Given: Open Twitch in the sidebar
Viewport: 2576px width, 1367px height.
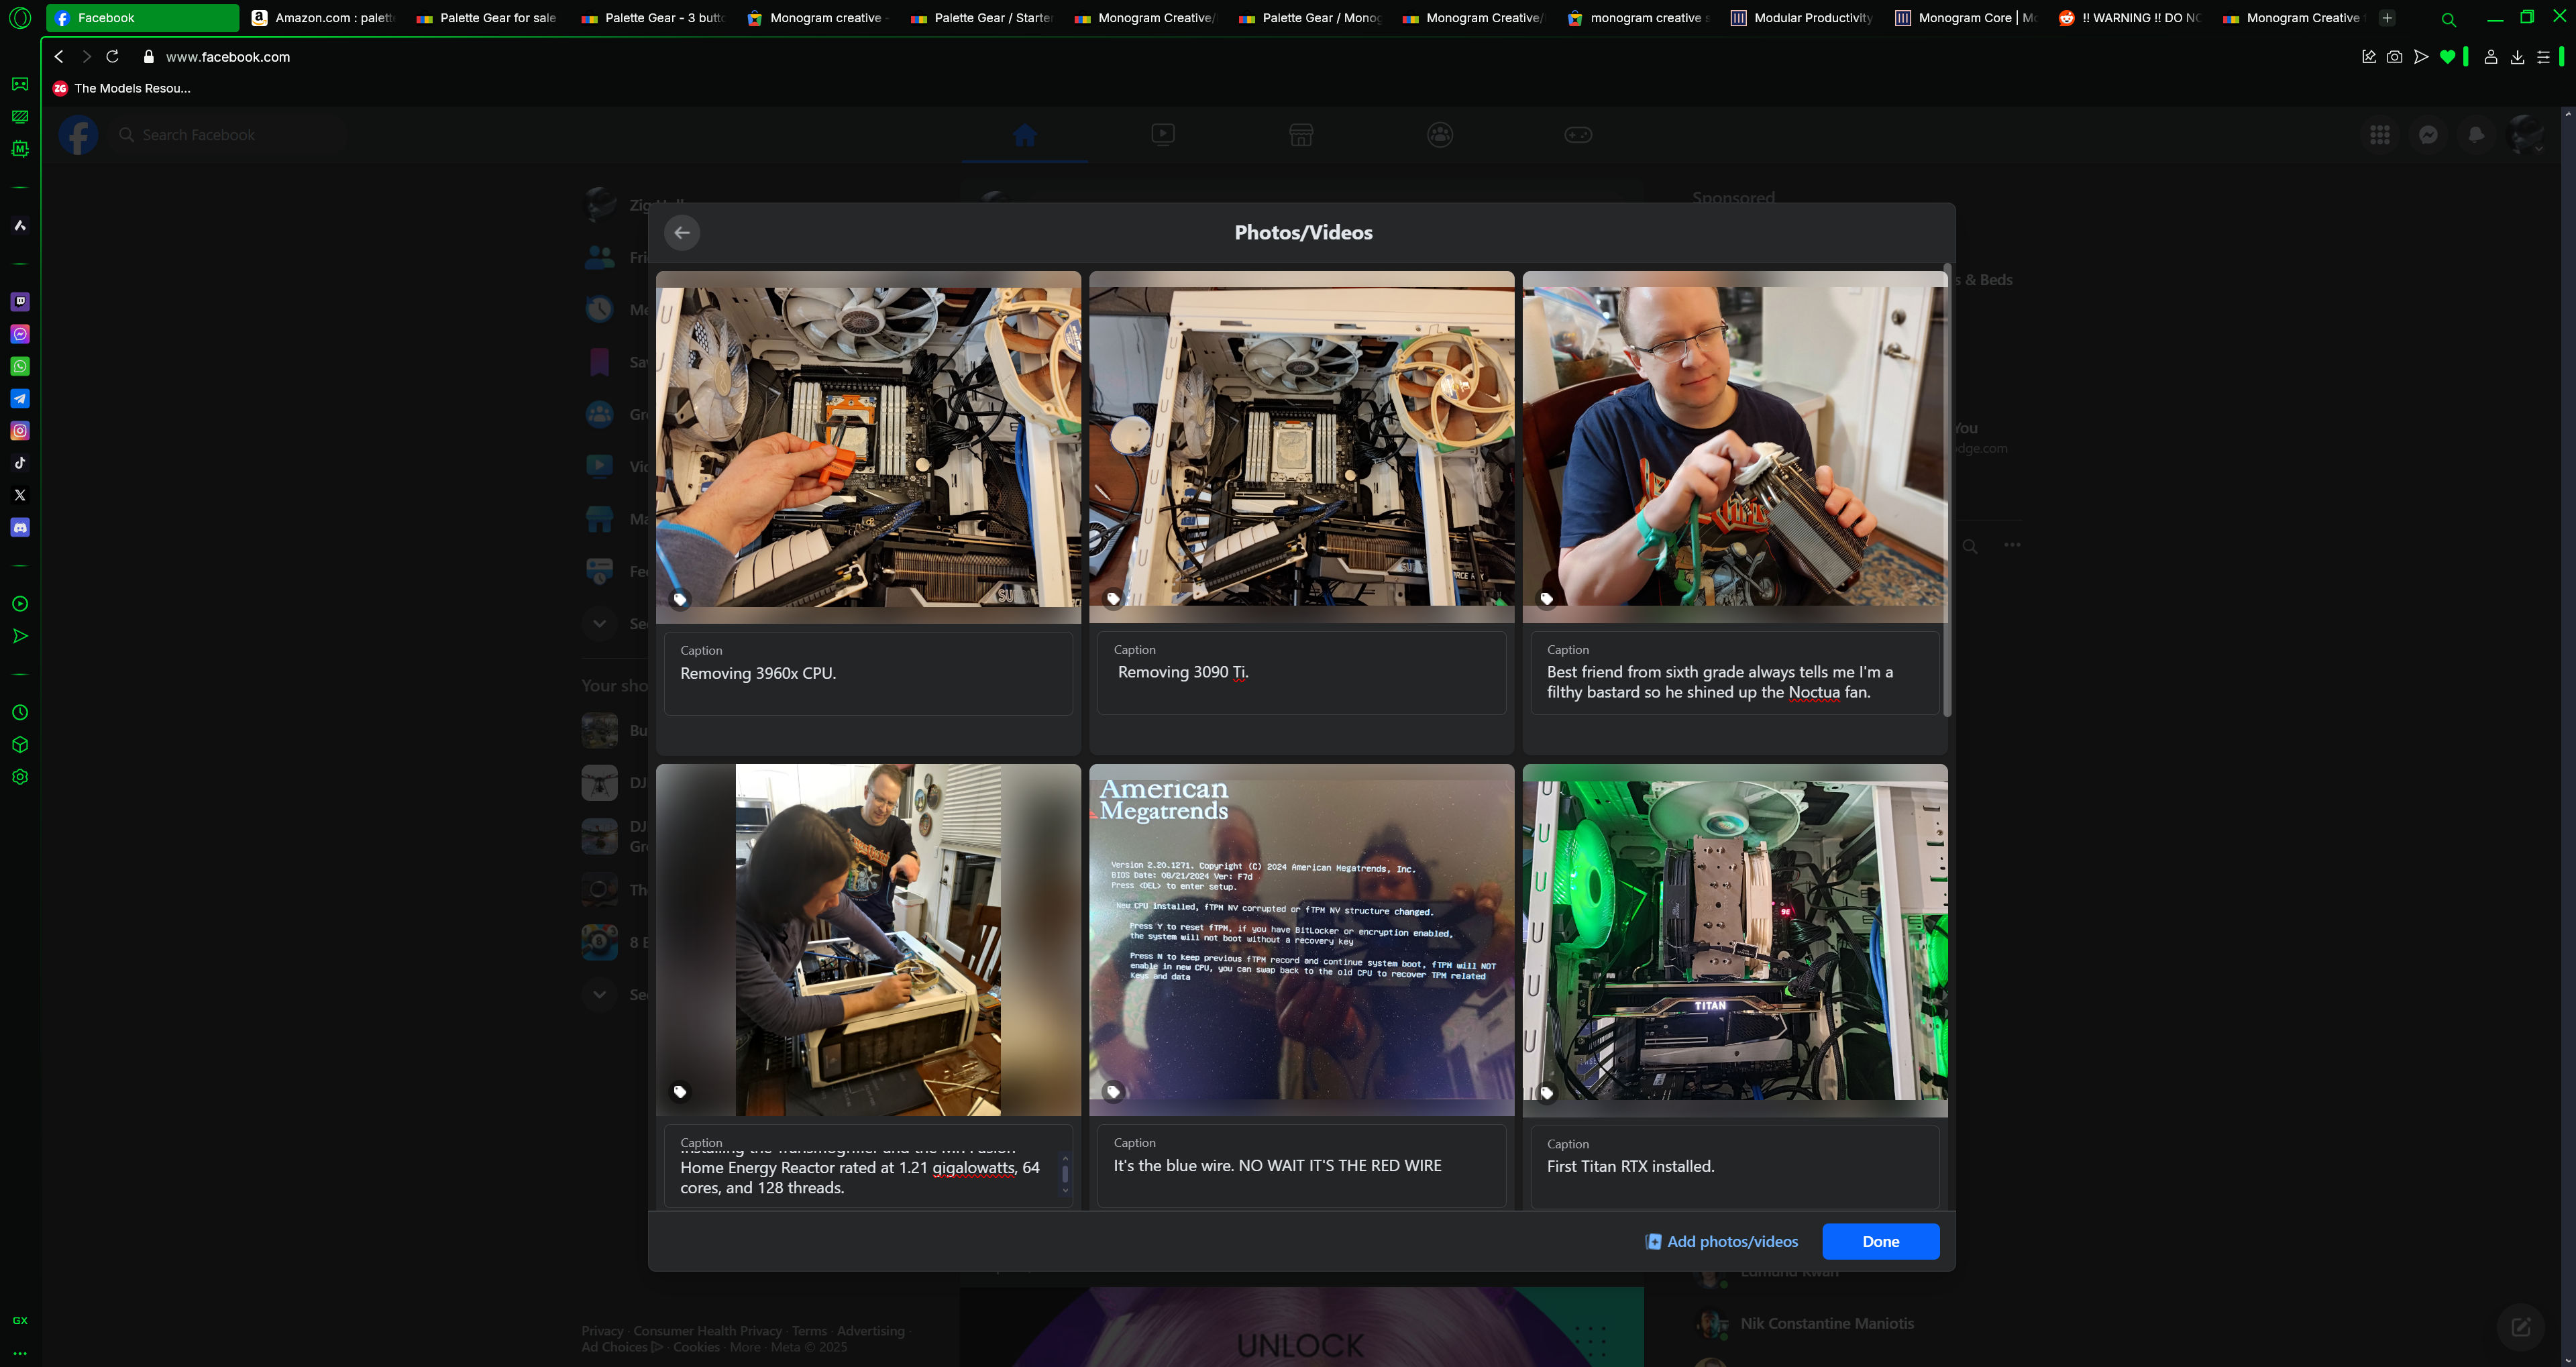Looking at the screenshot, I should click(x=20, y=301).
